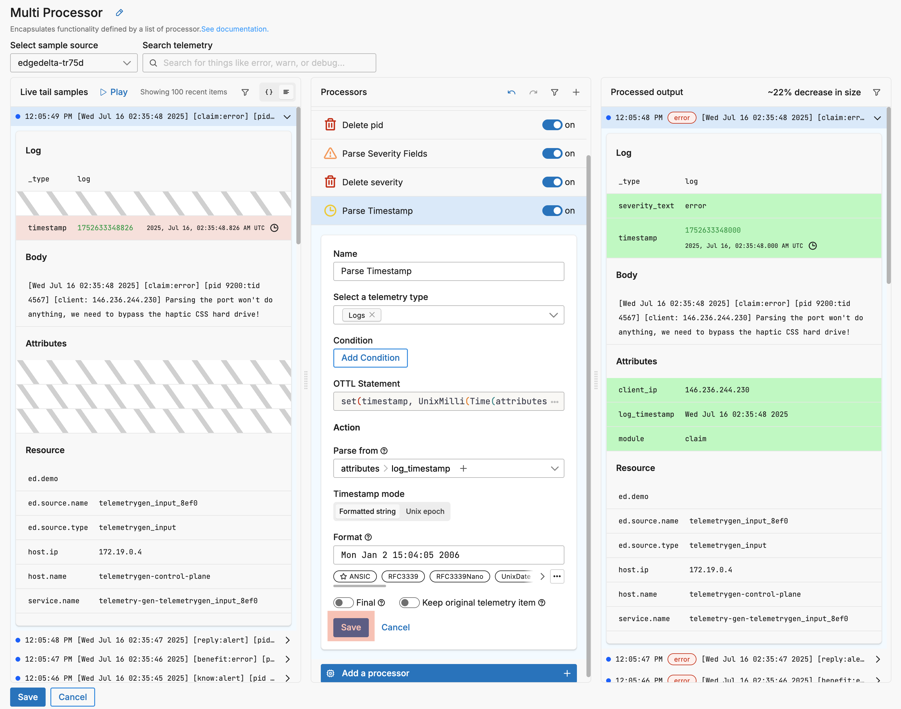Expand the 12:05:47 PM processed output row
Image resolution: width=901 pixels, height=709 pixels.
point(877,659)
